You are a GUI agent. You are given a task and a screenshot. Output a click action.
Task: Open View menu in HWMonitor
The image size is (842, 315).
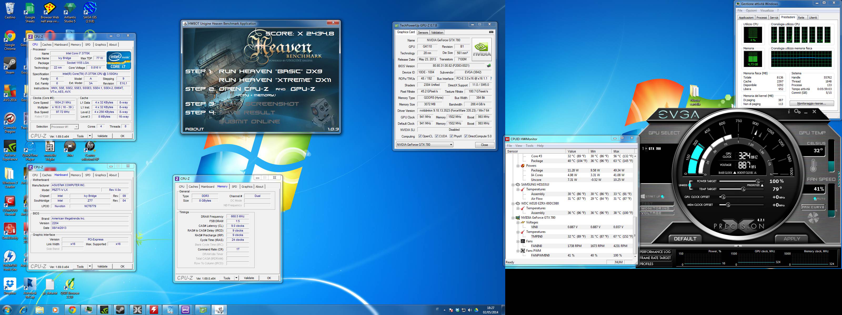tap(519, 146)
